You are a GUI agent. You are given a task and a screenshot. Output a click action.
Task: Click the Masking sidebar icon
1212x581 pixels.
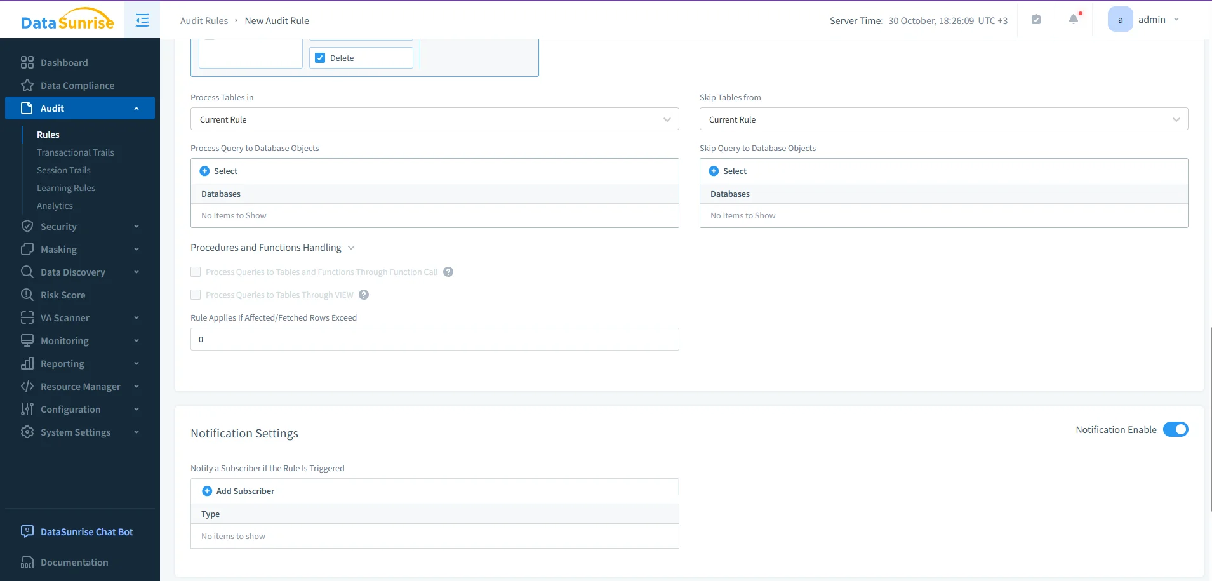(x=27, y=249)
